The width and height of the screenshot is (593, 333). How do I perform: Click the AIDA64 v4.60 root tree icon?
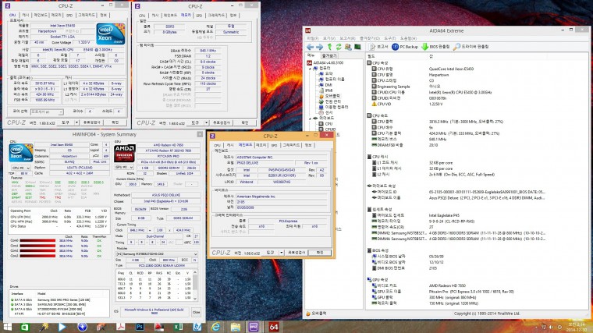[x=309, y=62]
